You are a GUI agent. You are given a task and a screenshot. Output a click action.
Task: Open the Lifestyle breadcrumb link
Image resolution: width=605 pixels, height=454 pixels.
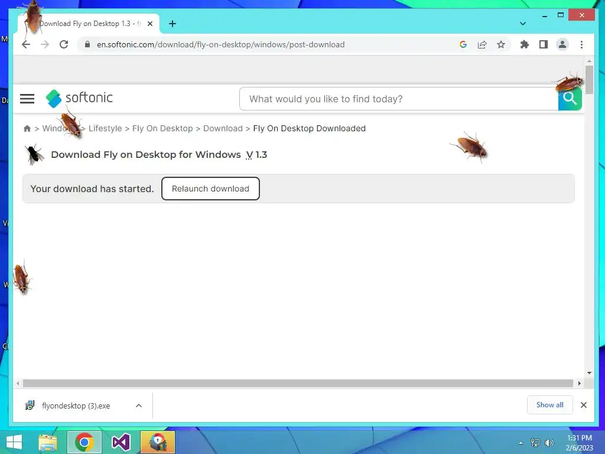tap(105, 128)
